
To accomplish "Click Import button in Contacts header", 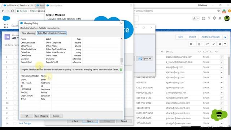I will [192, 37].
